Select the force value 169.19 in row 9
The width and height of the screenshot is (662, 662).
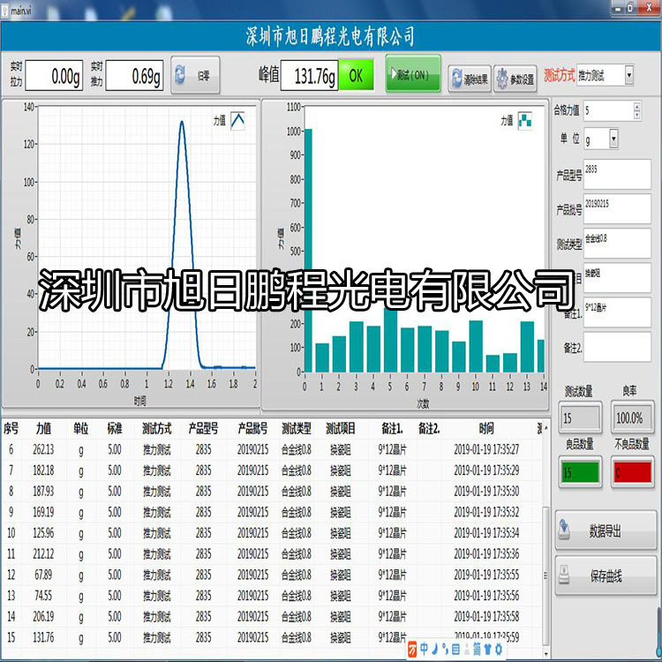pyautogui.click(x=43, y=512)
